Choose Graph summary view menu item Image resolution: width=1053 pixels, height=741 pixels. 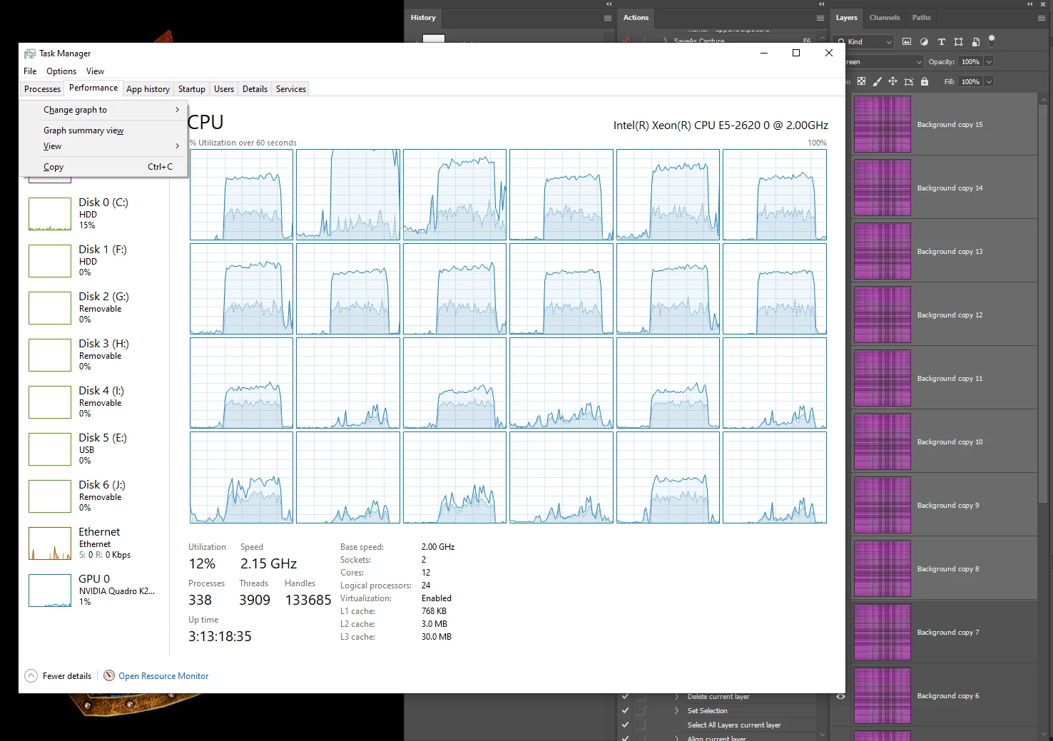point(104,131)
